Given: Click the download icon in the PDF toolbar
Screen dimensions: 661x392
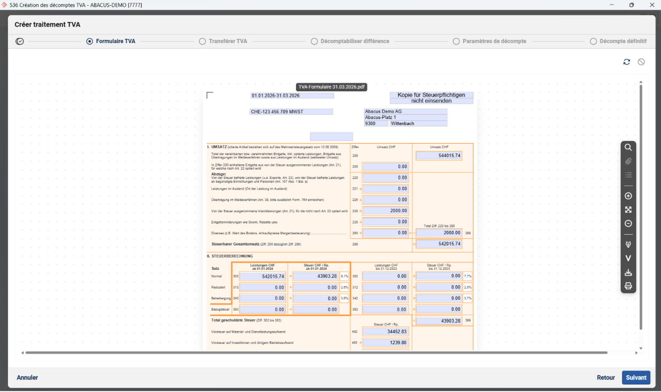Looking at the screenshot, I should tap(628, 272).
